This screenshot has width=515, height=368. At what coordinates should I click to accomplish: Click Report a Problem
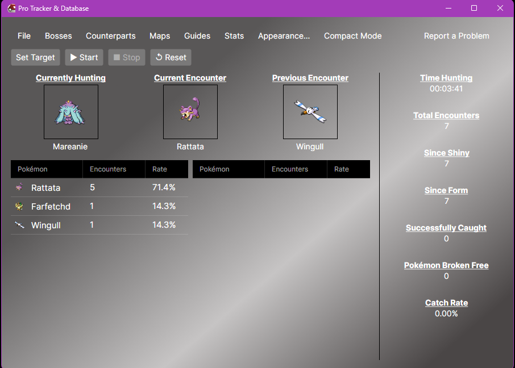pos(456,36)
